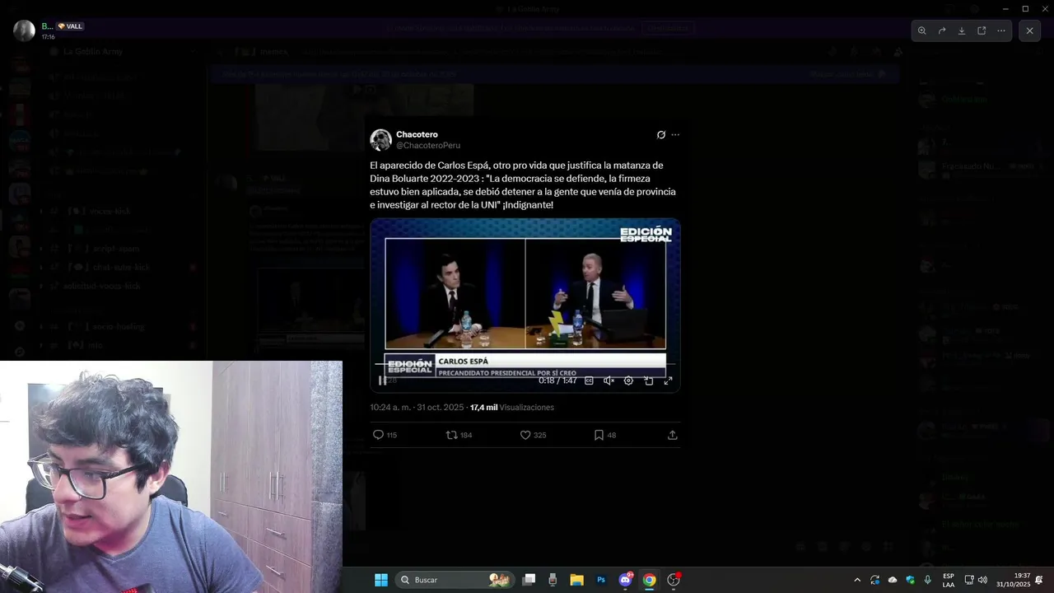Open the three-dot more options in viewer toolbar
Viewport: 1054px width, 593px height.
coord(1001,30)
